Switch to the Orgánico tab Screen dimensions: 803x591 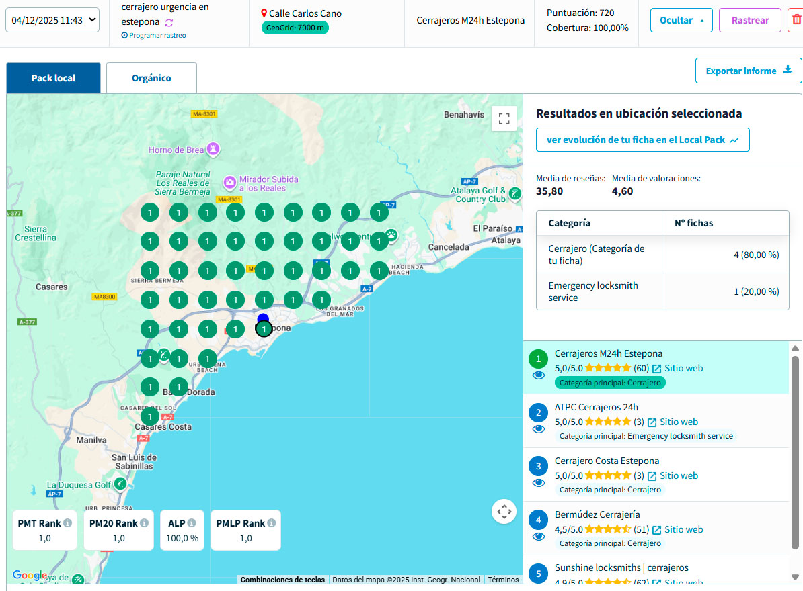pos(151,78)
